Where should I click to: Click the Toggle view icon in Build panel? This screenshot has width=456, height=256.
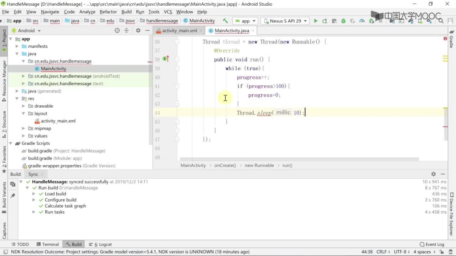13,184
